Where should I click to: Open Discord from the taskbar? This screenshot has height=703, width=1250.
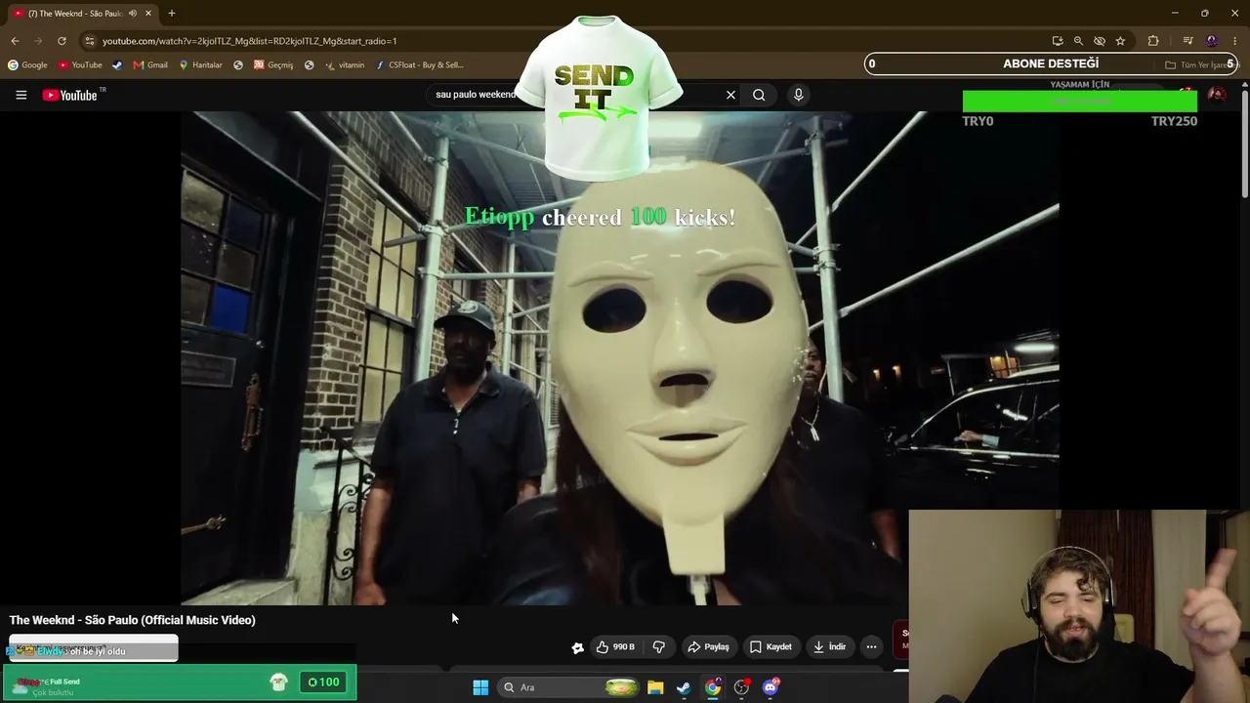pyautogui.click(x=771, y=687)
